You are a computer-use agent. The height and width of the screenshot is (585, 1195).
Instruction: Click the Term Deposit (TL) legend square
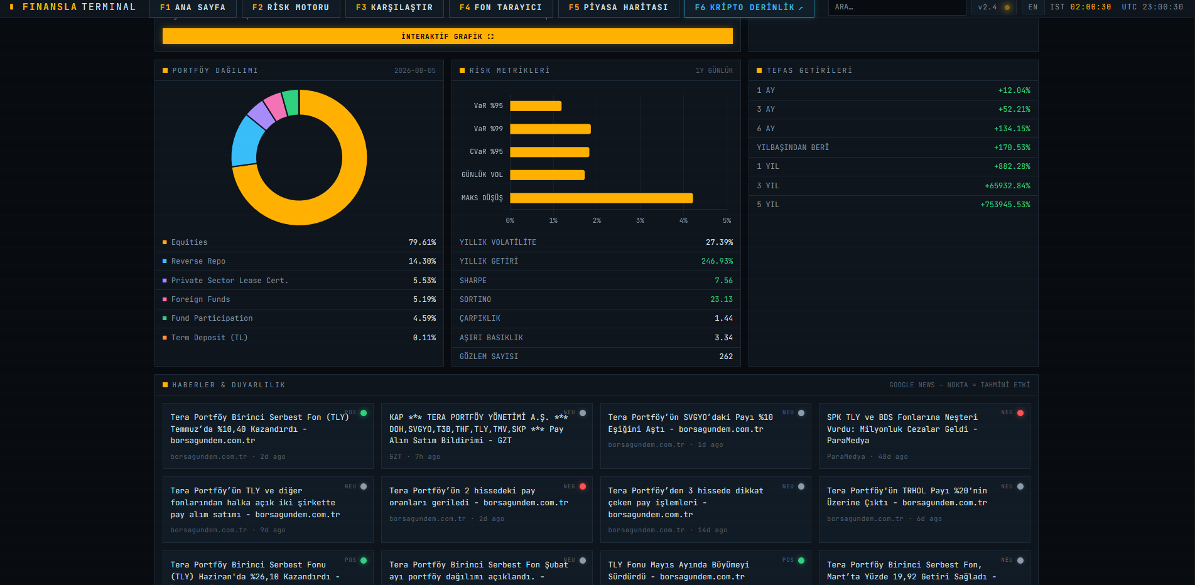tap(165, 338)
